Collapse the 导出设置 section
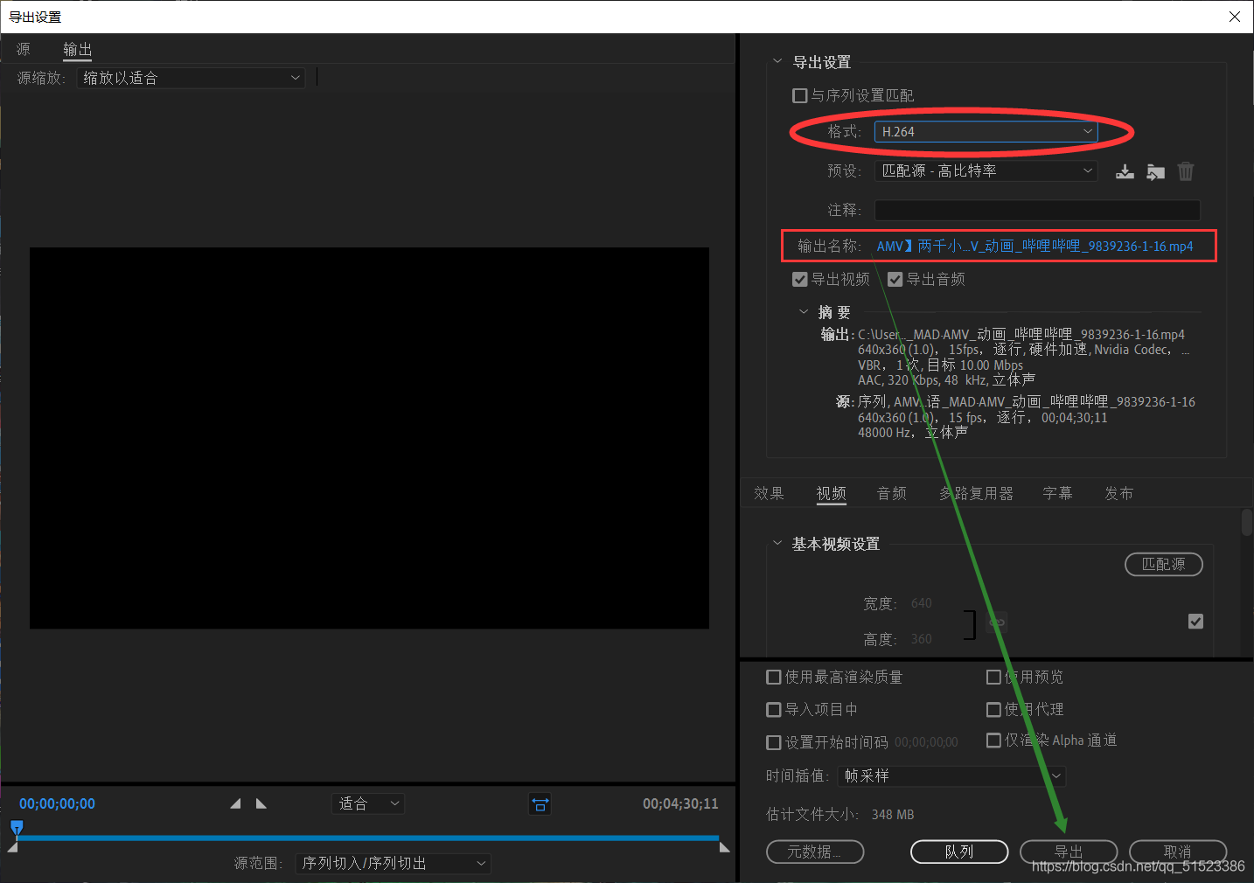 coord(777,61)
